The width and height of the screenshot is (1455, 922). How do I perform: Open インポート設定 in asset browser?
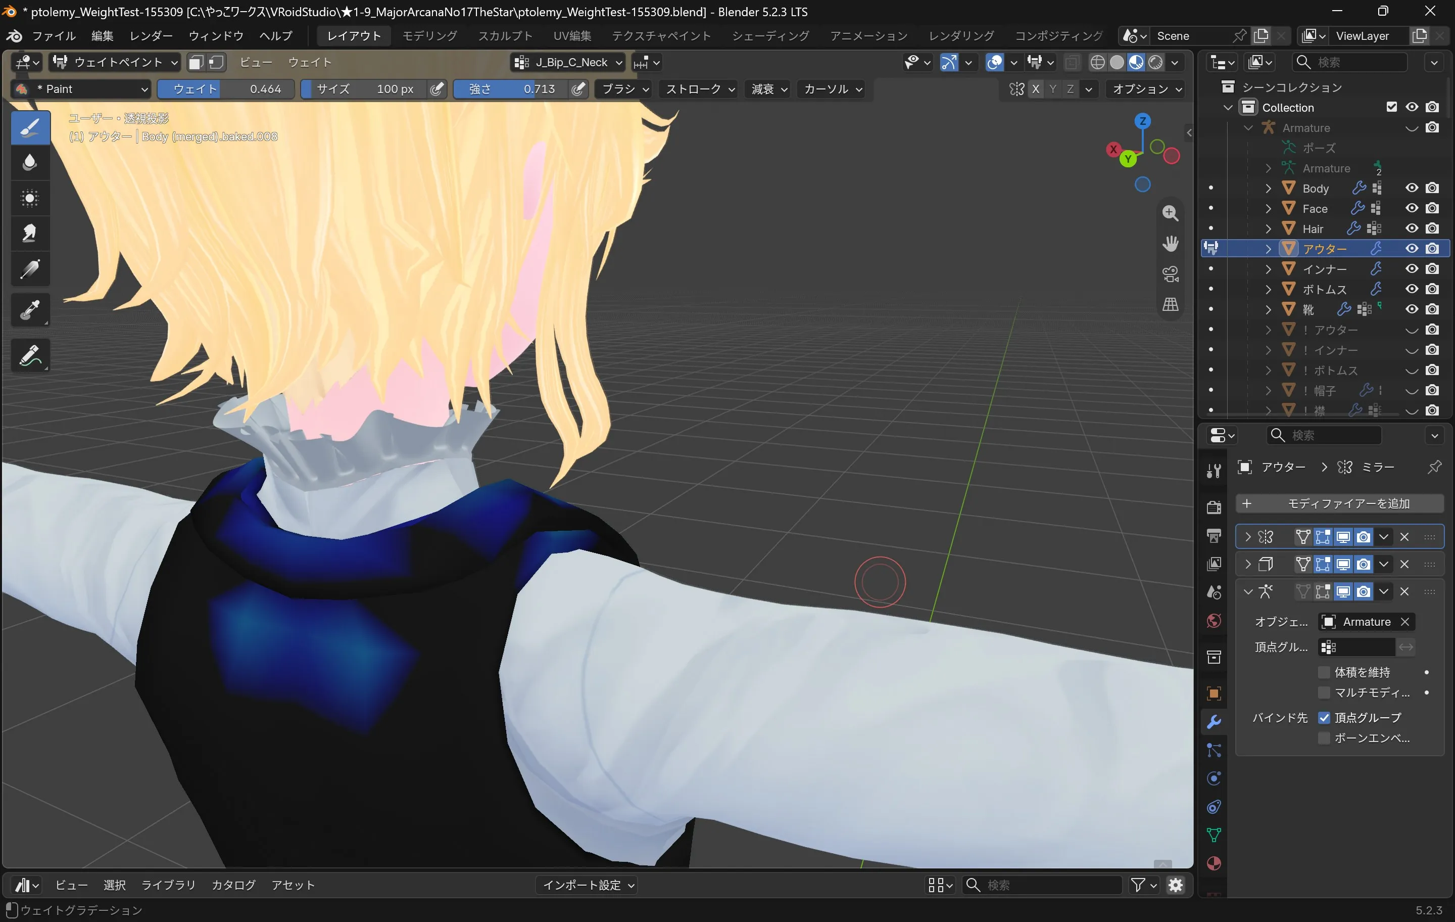pos(588,885)
